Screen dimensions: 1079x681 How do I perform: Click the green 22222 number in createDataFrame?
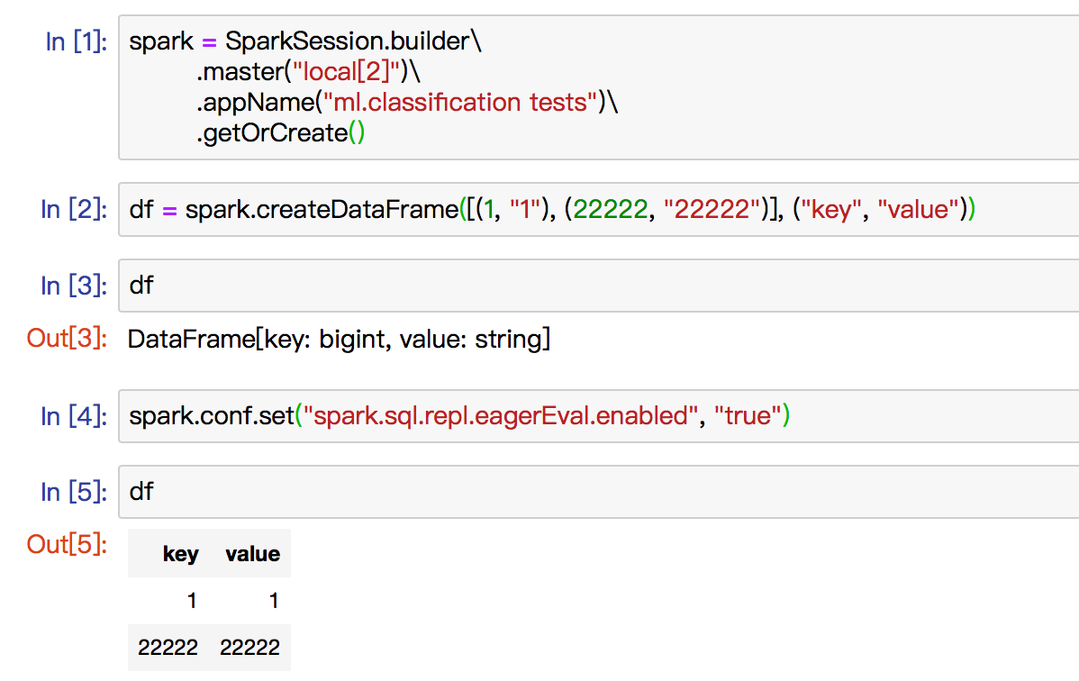click(611, 209)
